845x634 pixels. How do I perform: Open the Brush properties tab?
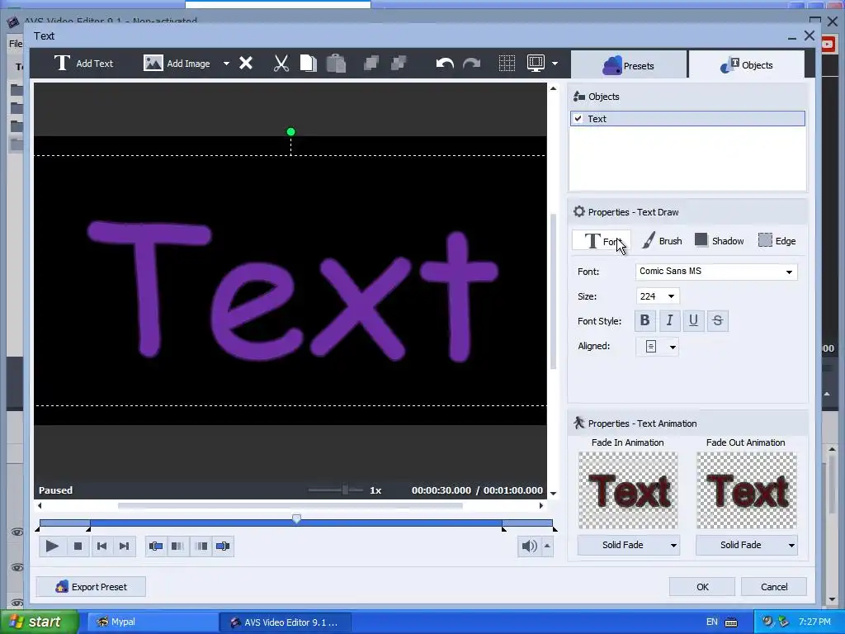coord(662,241)
